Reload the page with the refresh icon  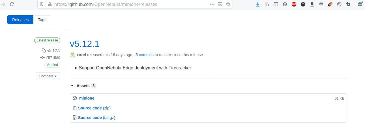click(x=12, y=4)
